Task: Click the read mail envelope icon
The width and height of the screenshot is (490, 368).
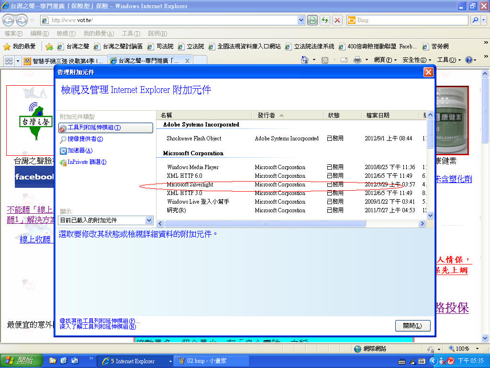Action: pos(344,60)
